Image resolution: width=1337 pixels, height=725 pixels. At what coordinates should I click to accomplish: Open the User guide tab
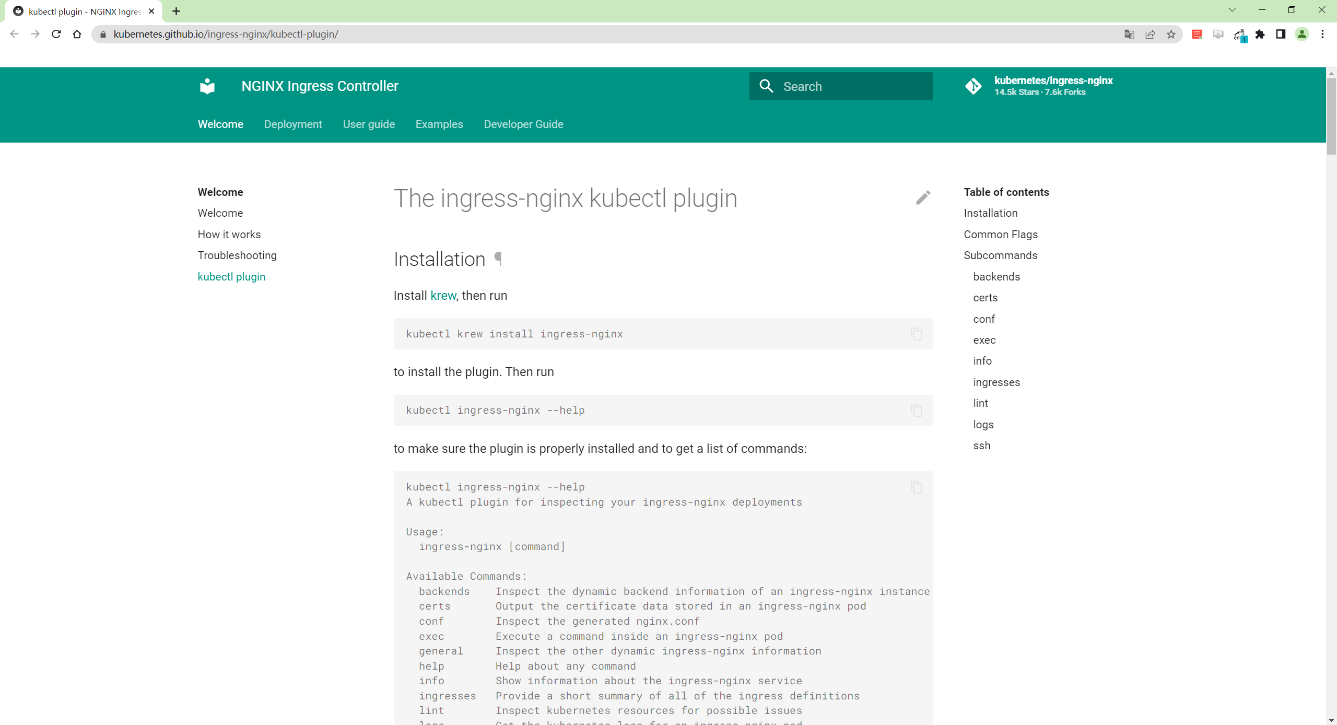(369, 124)
